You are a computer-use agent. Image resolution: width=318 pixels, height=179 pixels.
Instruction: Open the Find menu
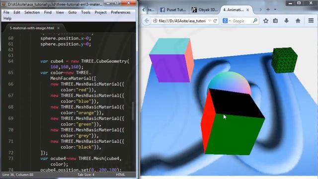[x=48, y=12]
